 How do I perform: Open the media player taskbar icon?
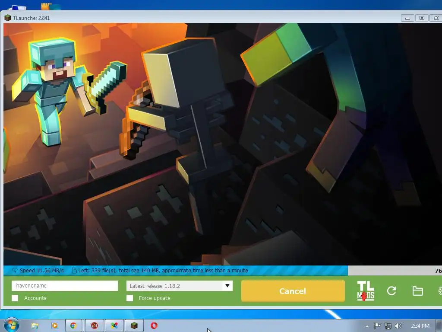point(55,326)
